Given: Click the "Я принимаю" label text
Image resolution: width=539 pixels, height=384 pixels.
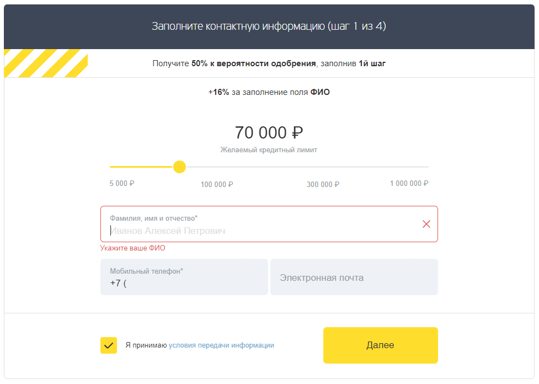Looking at the screenshot, I should (x=146, y=345).
